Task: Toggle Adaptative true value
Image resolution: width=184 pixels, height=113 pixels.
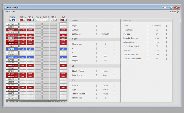Action: pyautogui.click(x=157, y=42)
